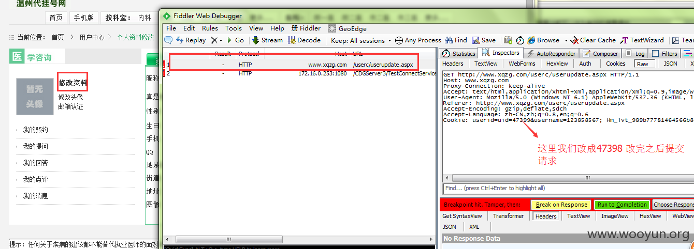Open the File menu
Screen dimensions: 694x249
(171, 28)
